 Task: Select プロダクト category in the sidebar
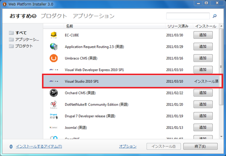pyautogui.click(x=24, y=46)
